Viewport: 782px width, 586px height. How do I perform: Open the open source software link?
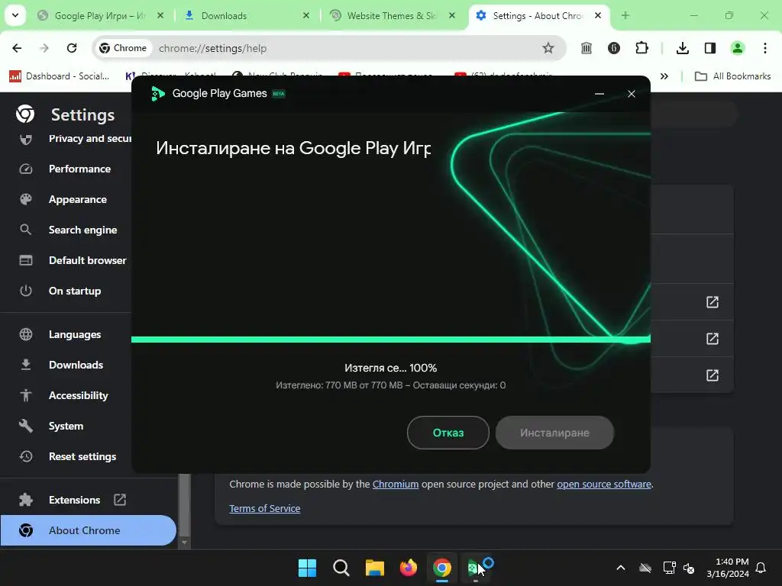(x=604, y=484)
